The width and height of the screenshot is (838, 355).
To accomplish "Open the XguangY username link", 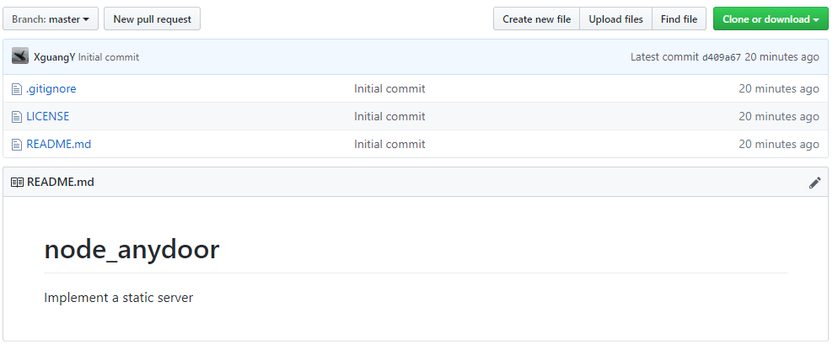I will (x=54, y=57).
